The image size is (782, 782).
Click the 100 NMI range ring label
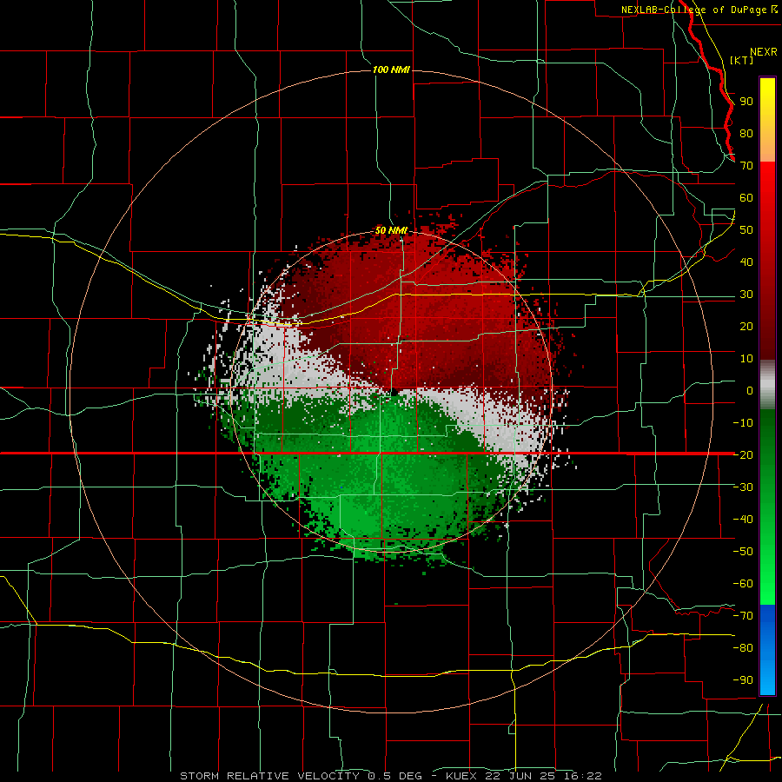coord(391,70)
